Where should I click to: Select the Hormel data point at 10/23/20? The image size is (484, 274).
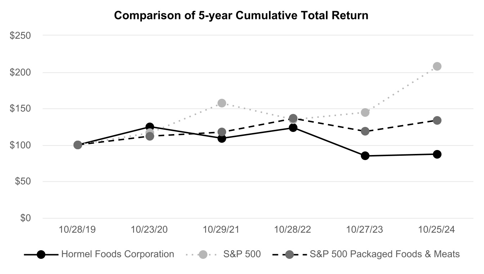pos(150,127)
